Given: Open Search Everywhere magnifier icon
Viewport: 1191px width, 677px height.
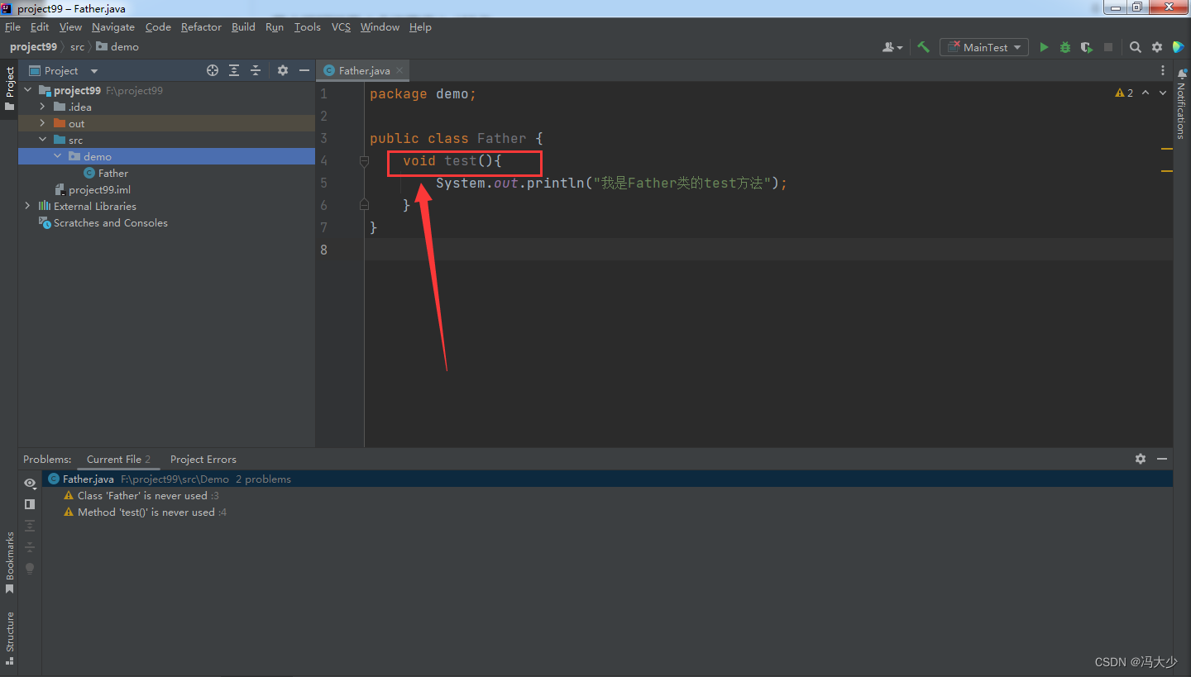Looking at the screenshot, I should tap(1136, 47).
